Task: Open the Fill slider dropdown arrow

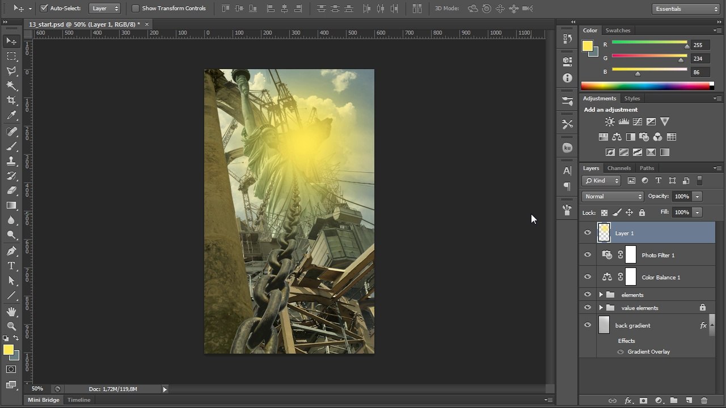Action: pyautogui.click(x=697, y=212)
